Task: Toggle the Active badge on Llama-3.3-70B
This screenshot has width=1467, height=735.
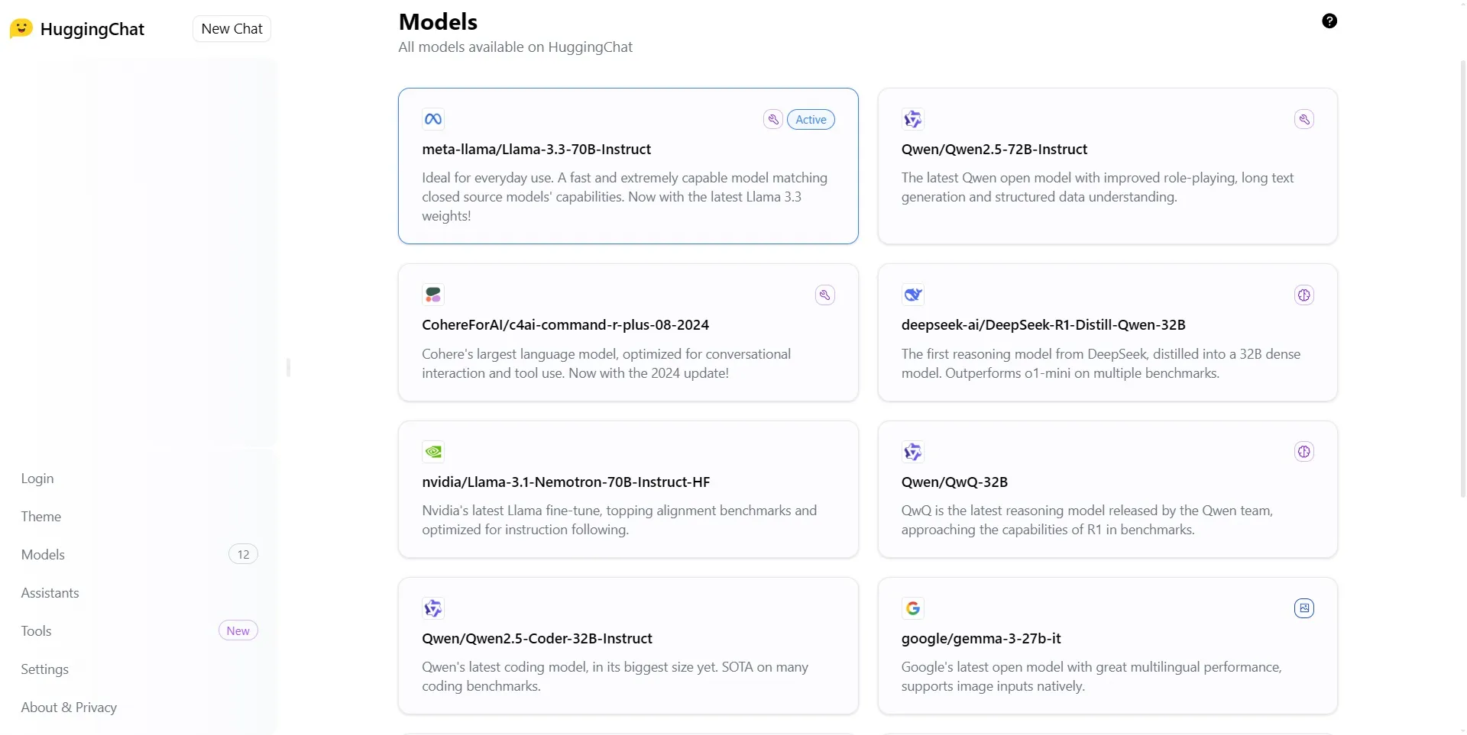Action: tap(810, 119)
